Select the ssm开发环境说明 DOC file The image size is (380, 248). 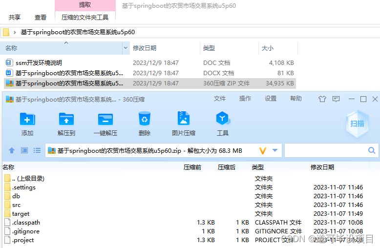point(150,63)
